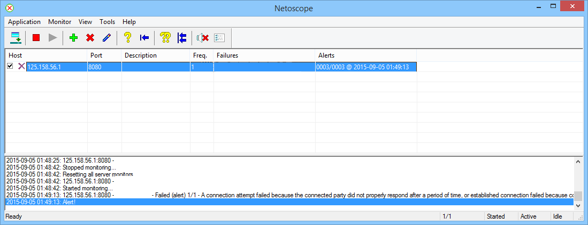Click the purple X status icon of the host
The image size is (588, 225).
[x=22, y=66]
